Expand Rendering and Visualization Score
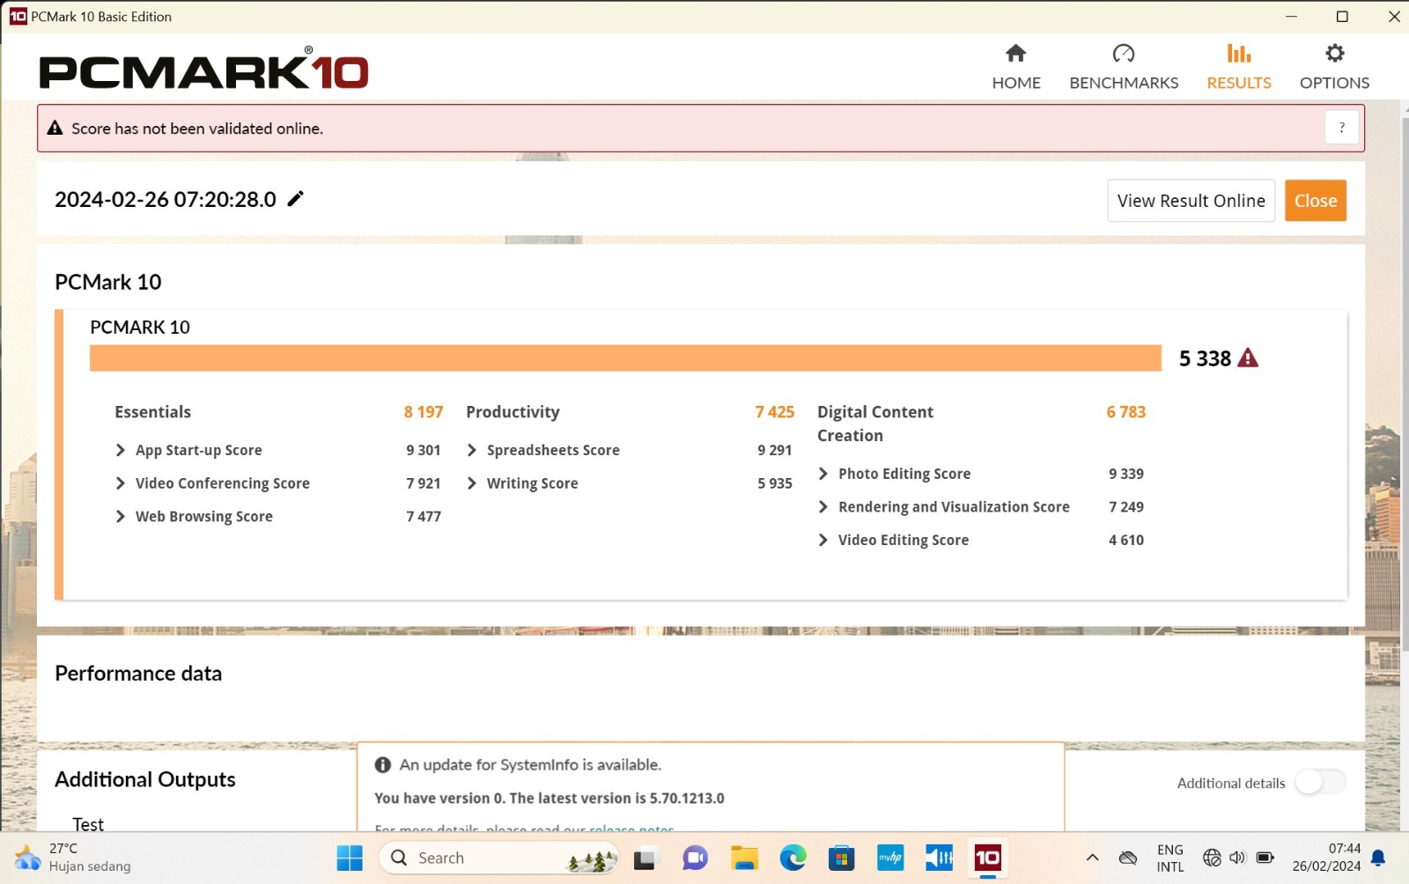 [x=823, y=507]
